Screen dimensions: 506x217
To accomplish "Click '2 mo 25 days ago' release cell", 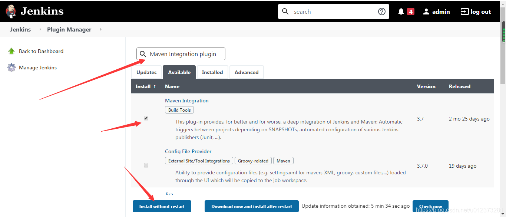I will click(x=469, y=119).
